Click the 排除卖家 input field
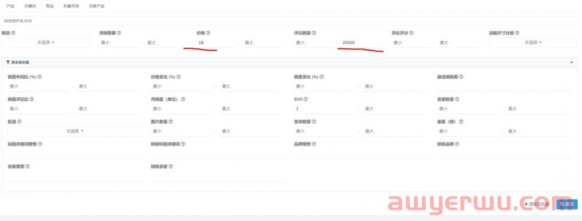Viewport: 582px width, 221px height. pos(218,176)
